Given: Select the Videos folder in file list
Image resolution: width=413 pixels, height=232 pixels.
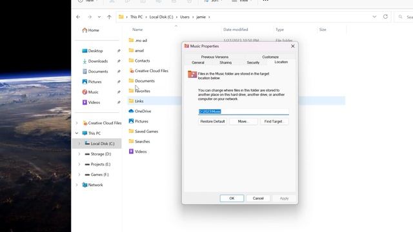Looking at the screenshot, I should coord(137,151).
